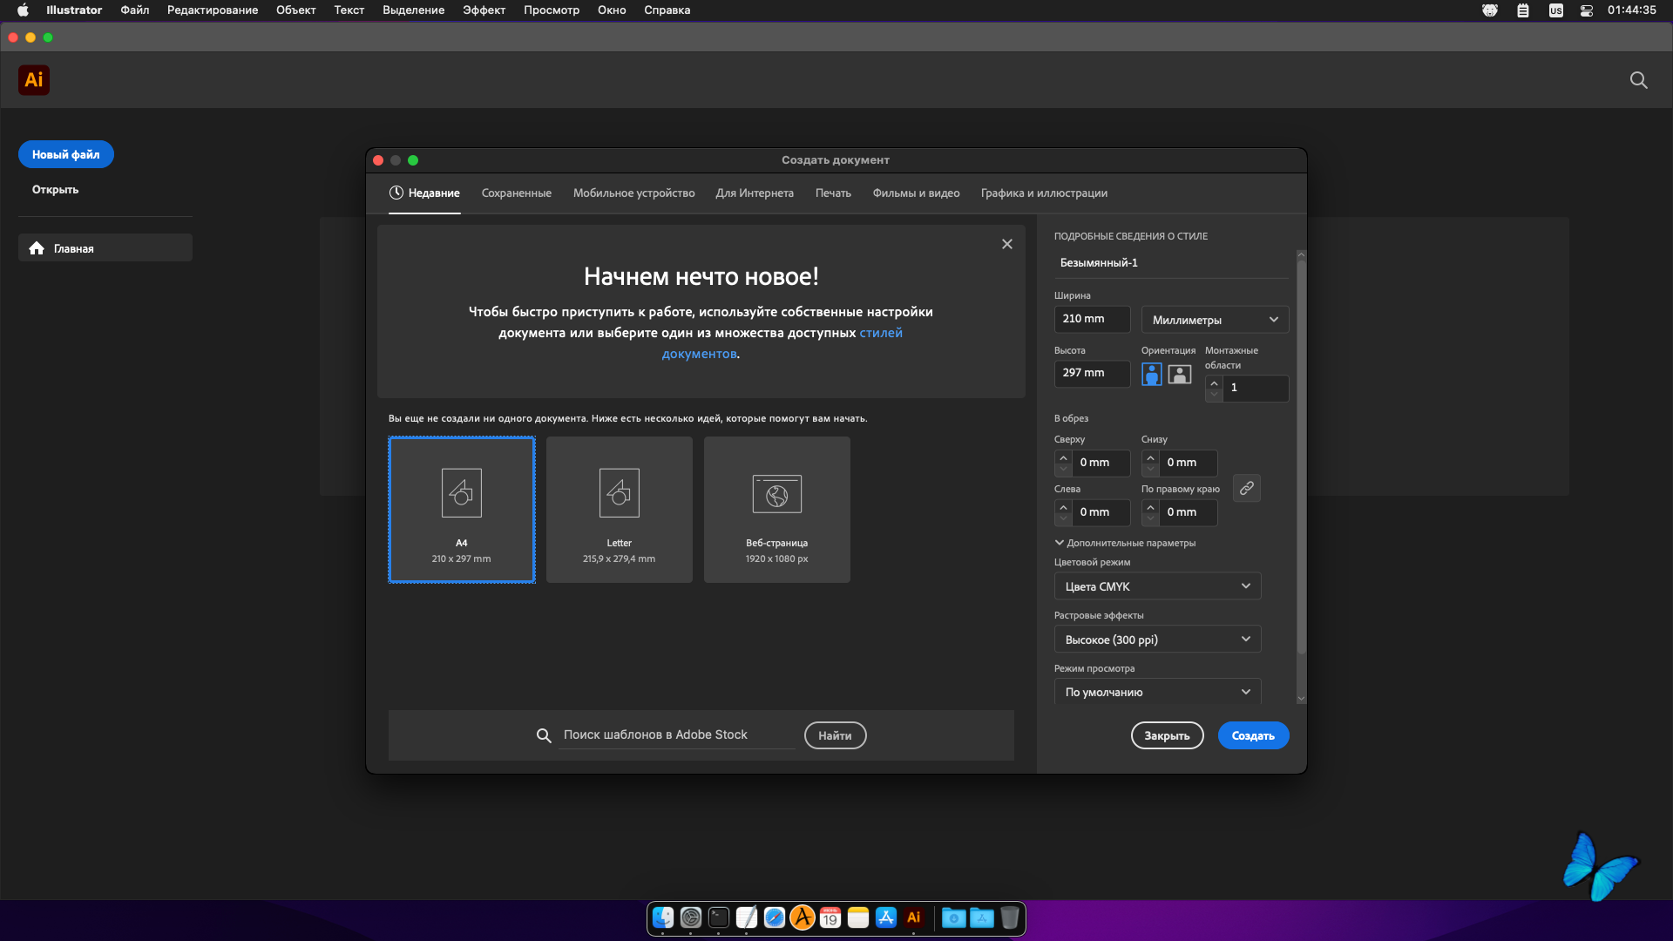Click the Adobe Stock search magnifier icon
Viewport: 1673px width, 941px height.
(544, 735)
